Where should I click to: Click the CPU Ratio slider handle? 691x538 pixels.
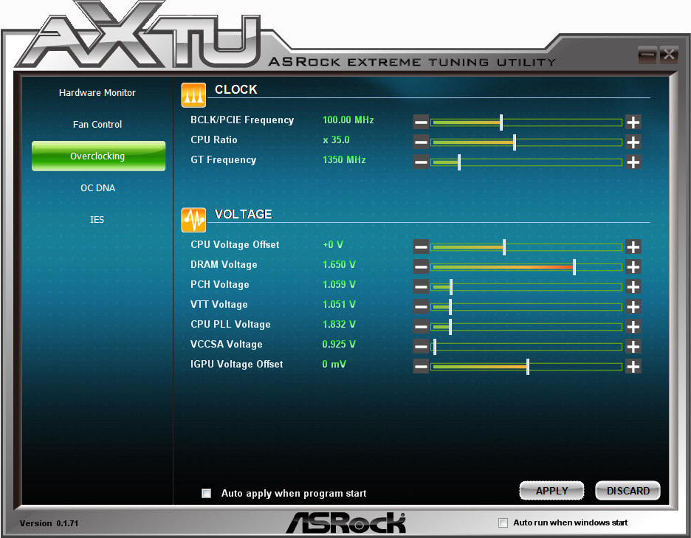tap(515, 142)
